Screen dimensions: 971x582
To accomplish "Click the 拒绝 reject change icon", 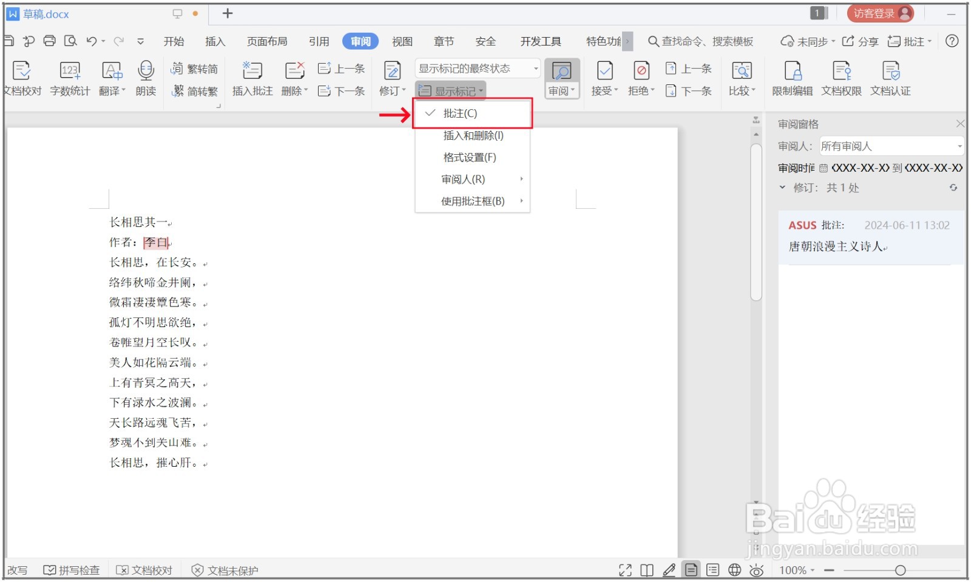I will pos(641,71).
